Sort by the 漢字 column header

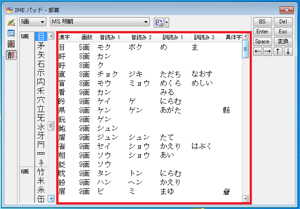(x=68, y=37)
